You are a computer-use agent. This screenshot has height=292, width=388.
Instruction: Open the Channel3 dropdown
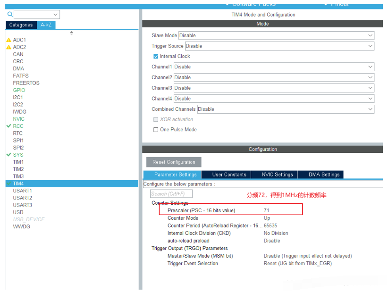tap(274, 88)
